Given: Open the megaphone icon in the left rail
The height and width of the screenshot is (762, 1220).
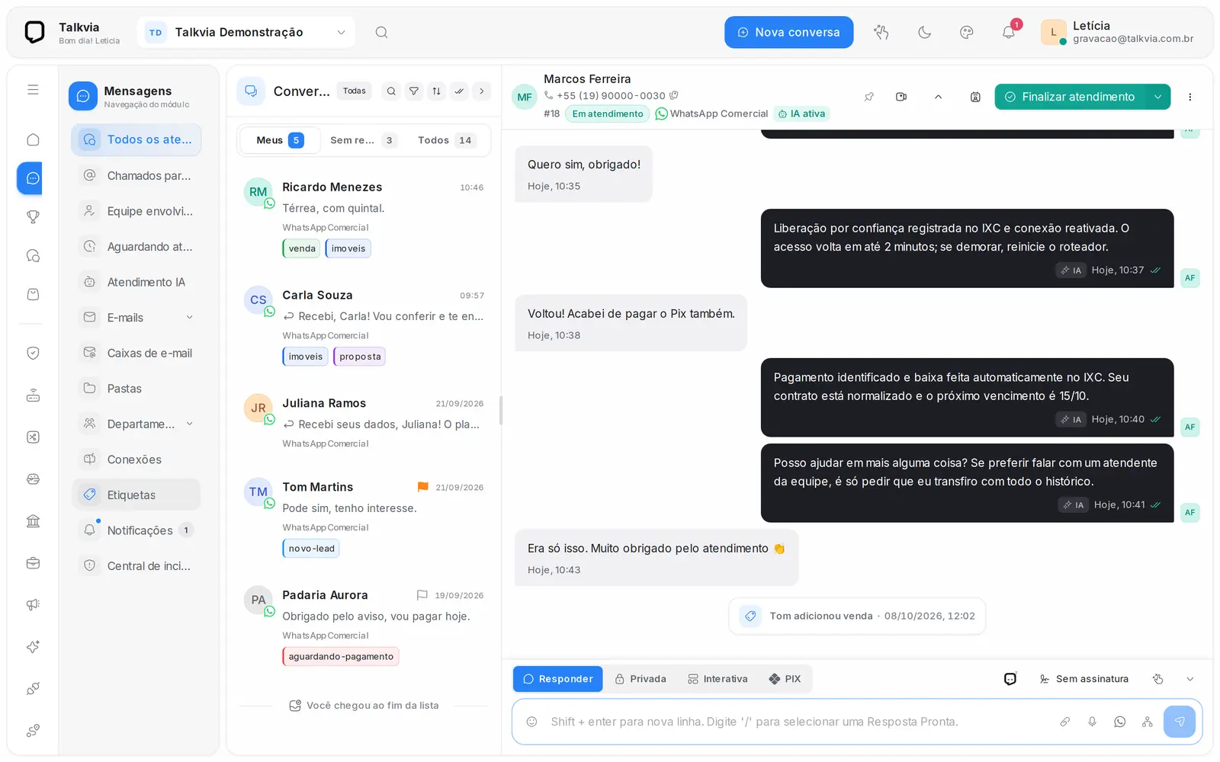Looking at the screenshot, I should coord(33,604).
